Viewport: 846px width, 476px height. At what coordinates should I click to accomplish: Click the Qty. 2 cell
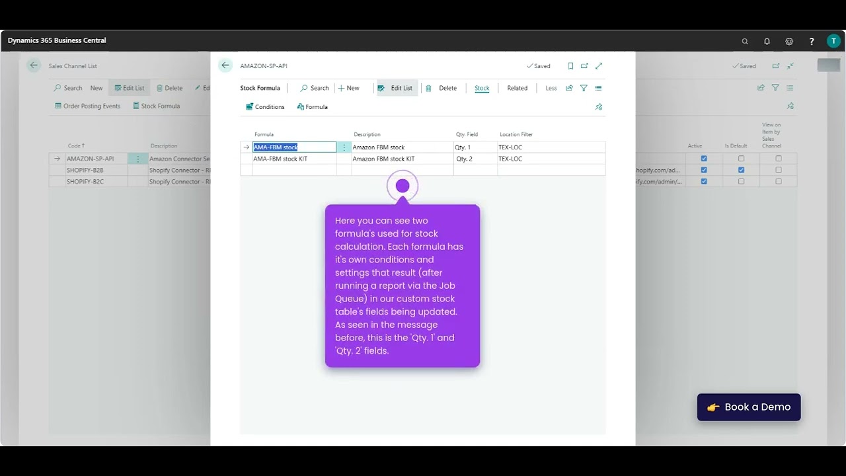[x=475, y=159]
